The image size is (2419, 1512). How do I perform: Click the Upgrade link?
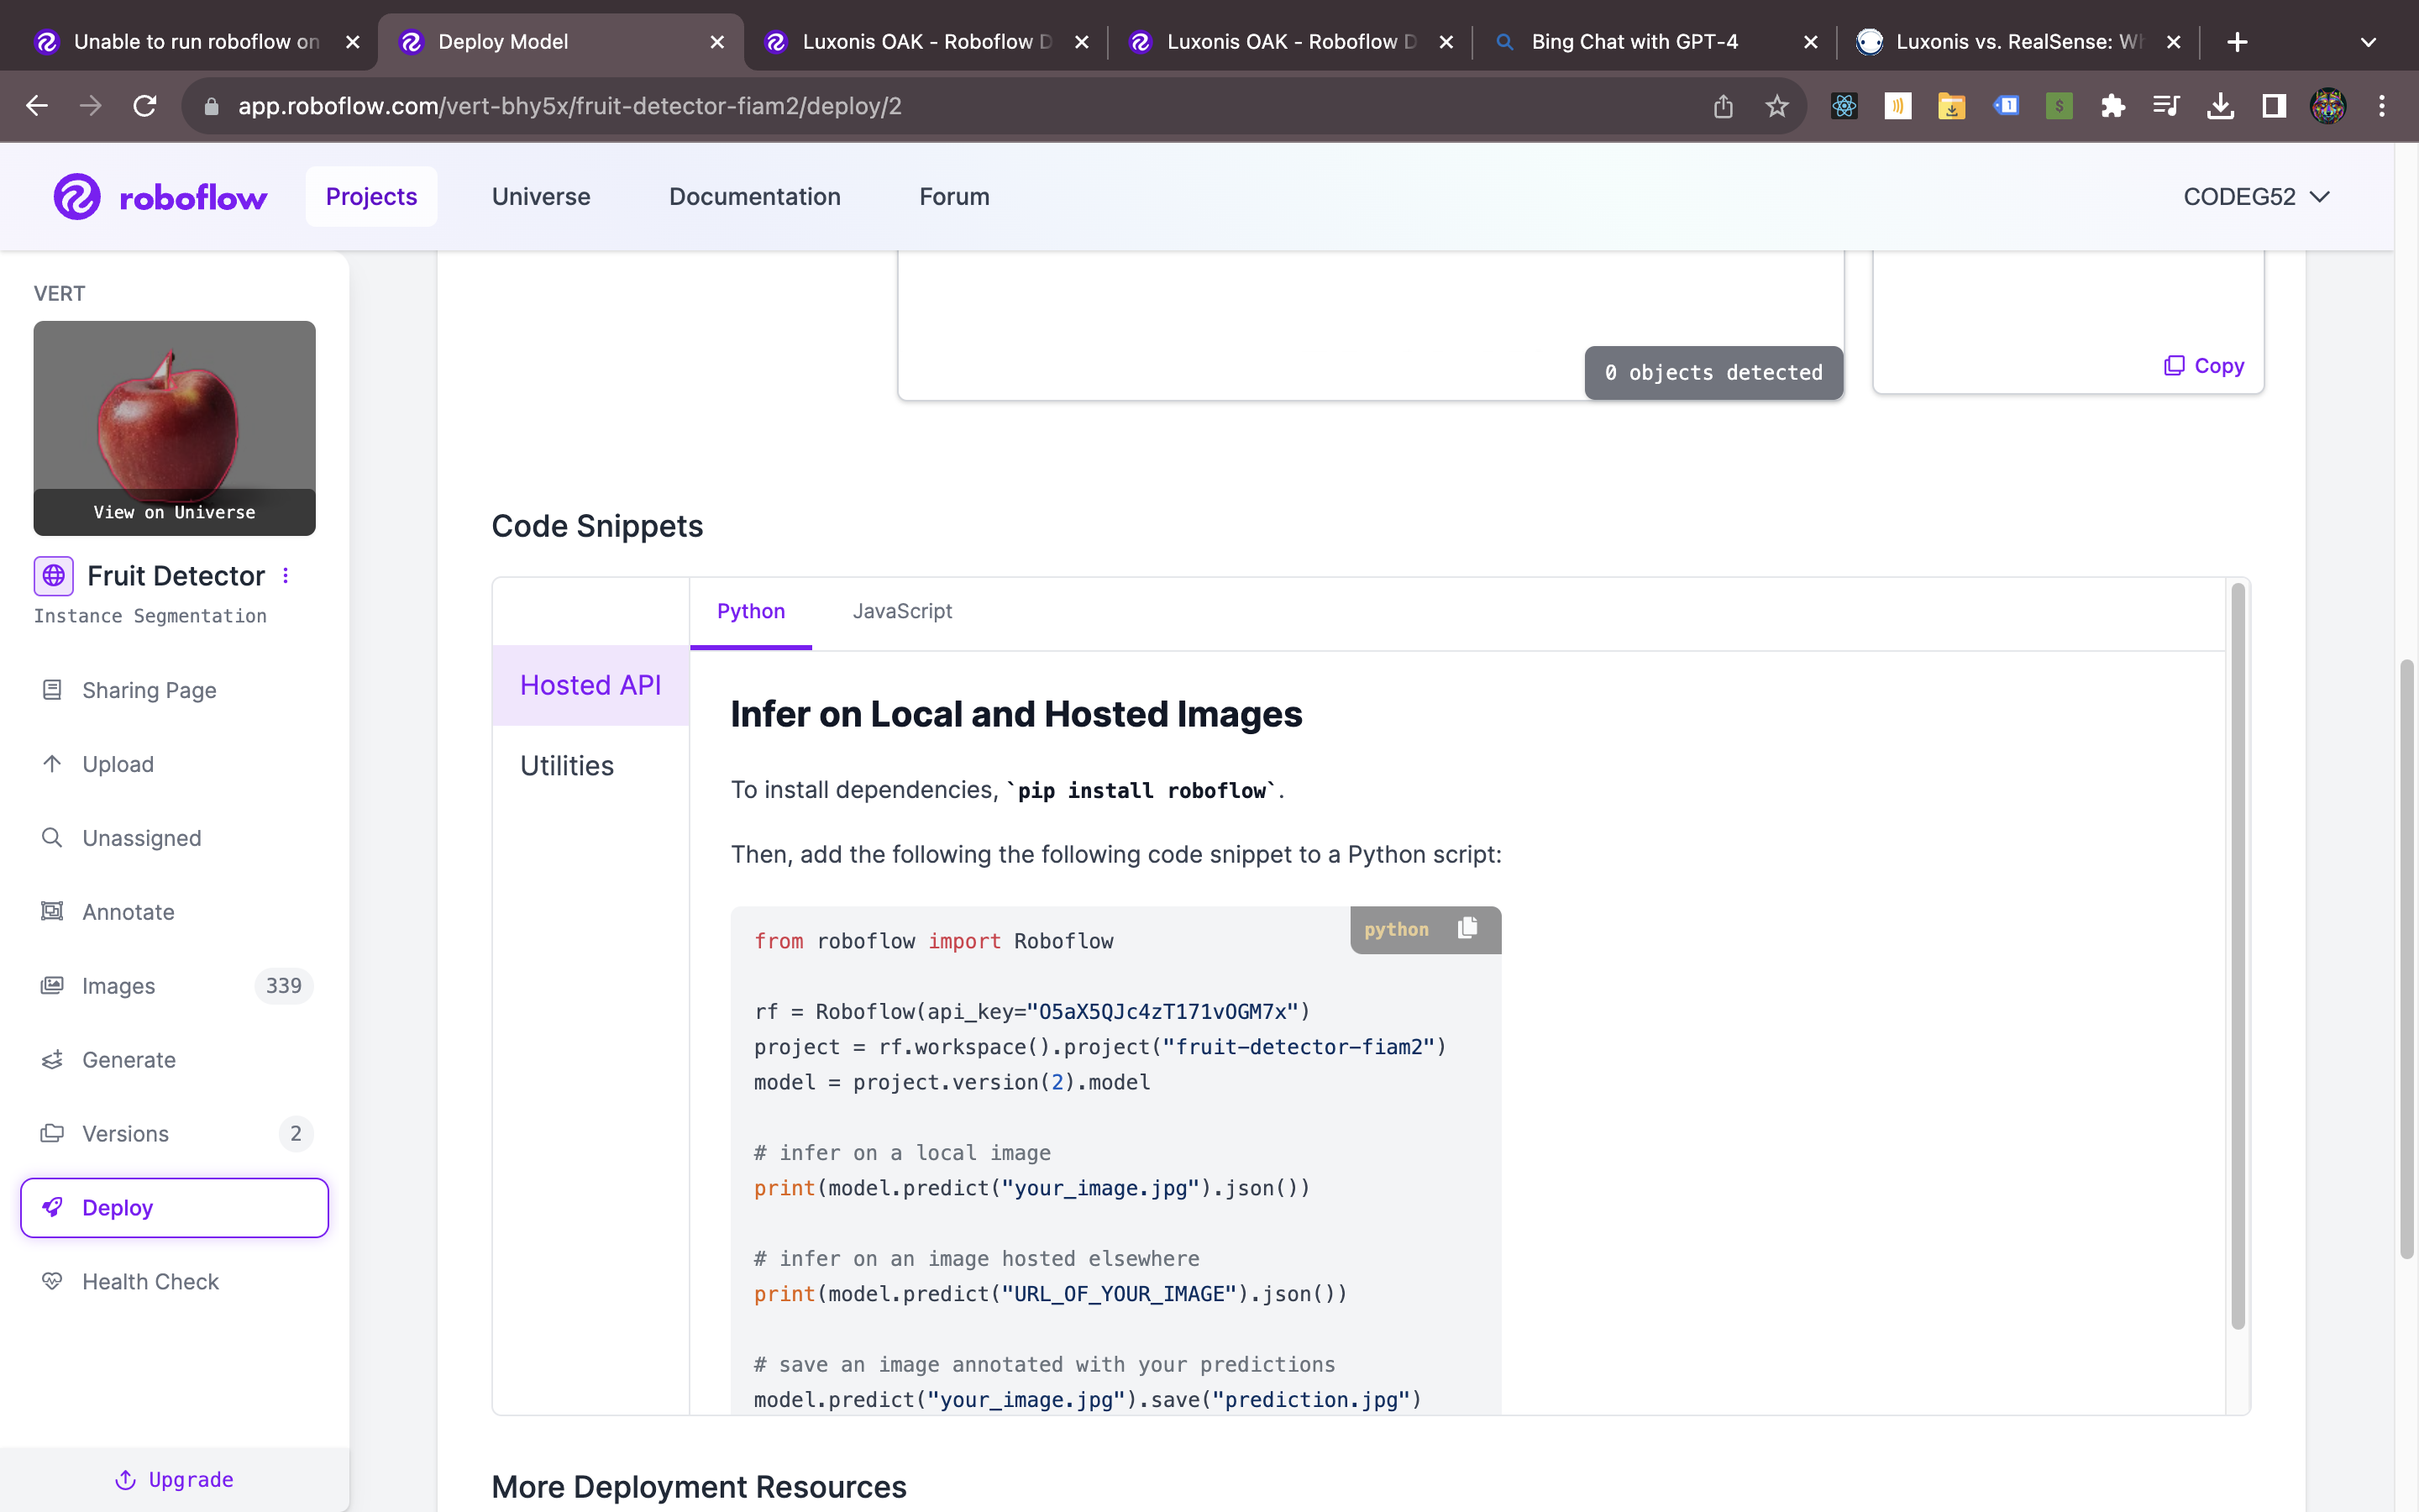(175, 1479)
